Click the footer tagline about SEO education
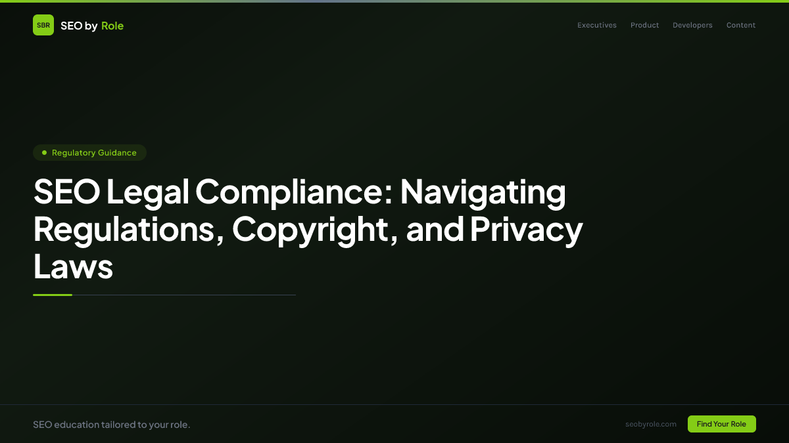 [x=112, y=424]
